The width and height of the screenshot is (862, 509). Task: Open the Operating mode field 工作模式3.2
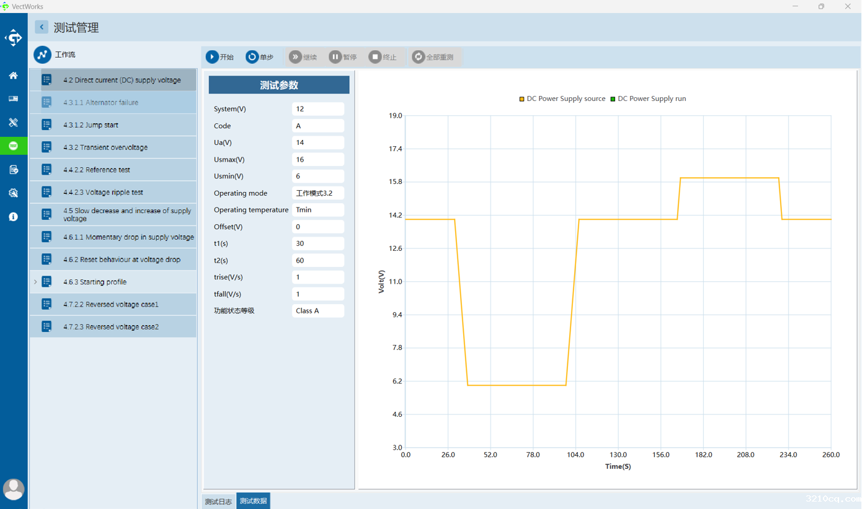pyautogui.click(x=318, y=193)
